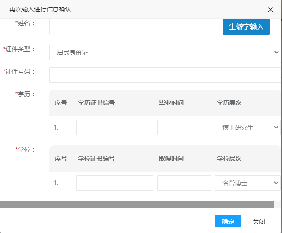Open the 学位层次 dropdown showing 名誉博士
The width and height of the screenshot is (282, 233).
(x=248, y=183)
